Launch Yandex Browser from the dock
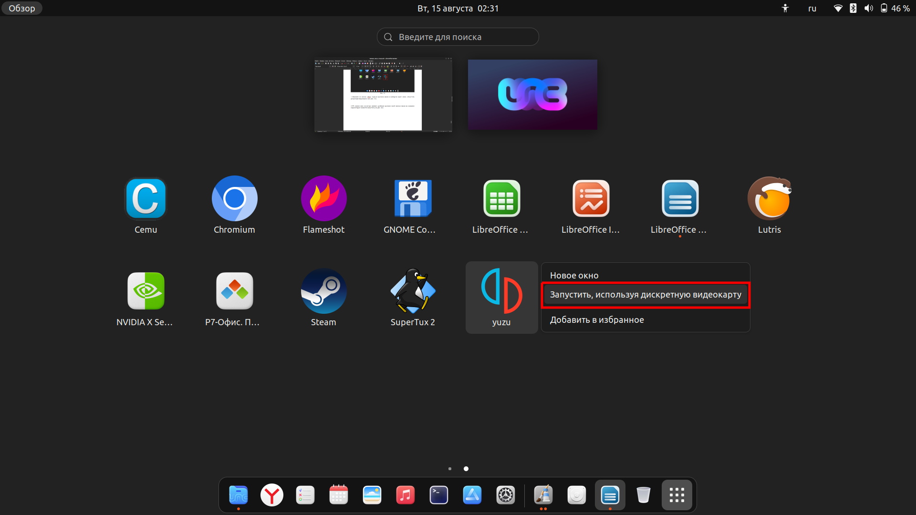The image size is (916, 515). click(272, 495)
